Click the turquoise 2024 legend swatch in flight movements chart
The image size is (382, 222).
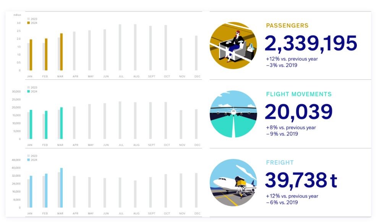pos(29,92)
